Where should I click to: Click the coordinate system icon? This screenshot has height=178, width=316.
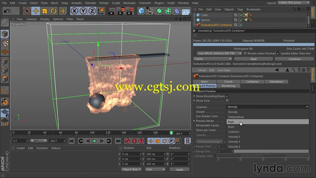101,11
